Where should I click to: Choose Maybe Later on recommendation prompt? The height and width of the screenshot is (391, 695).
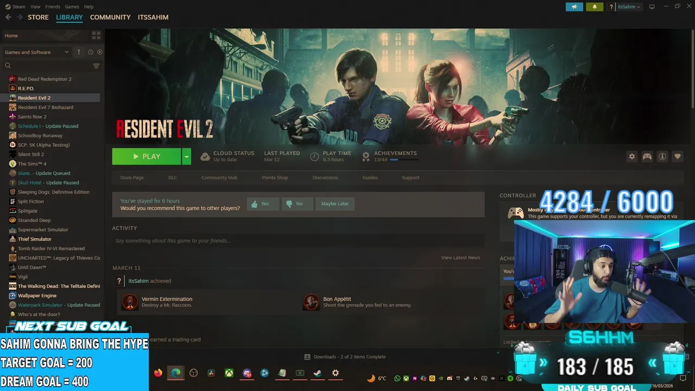coord(335,204)
